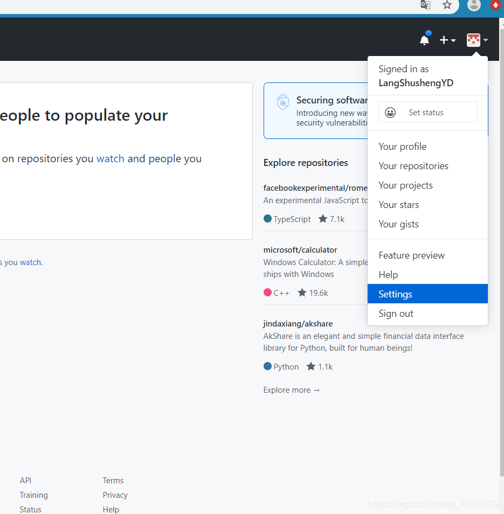Open the notifications bell icon
The height and width of the screenshot is (514, 504).
(x=424, y=40)
